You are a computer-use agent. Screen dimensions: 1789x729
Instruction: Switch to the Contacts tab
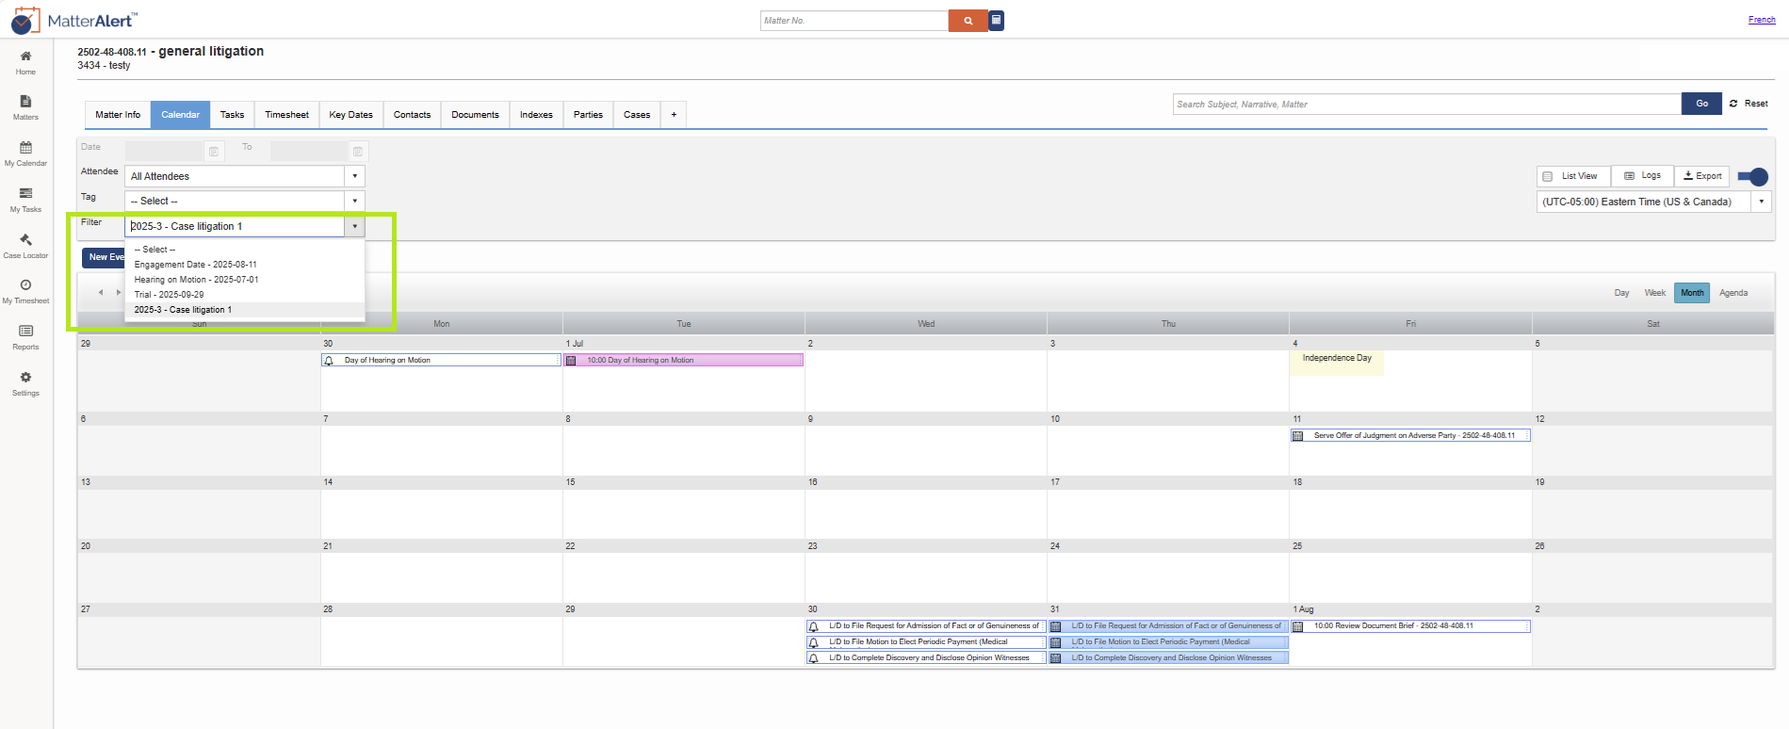[x=412, y=115]
